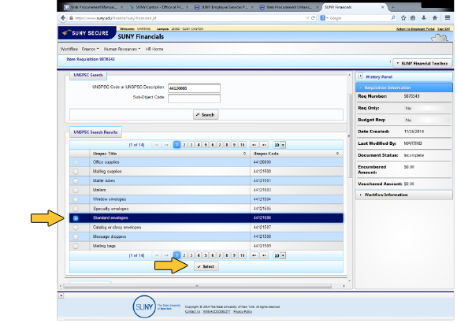The width and height of the screenshot is (457, 323).
Task: Click the Sub-Object Code input field
Action: [x=194, y=98]
